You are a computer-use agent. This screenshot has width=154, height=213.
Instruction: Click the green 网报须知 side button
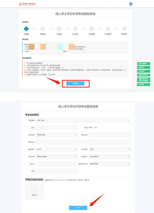click(x=144, y=67)
